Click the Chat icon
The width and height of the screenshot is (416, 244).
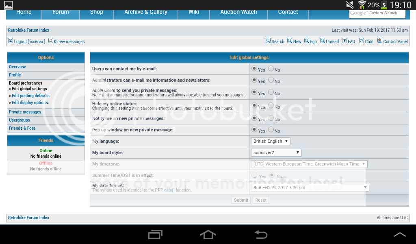point(362,41)
